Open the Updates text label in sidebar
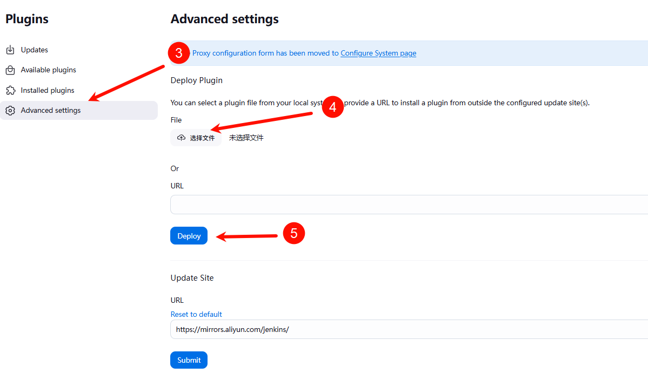The height and width of the screenshot is (387, 648). pos(35,50)
